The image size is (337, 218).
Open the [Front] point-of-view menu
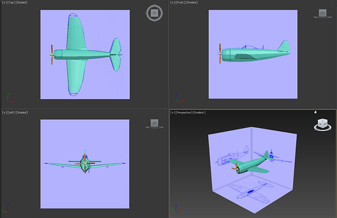[x=180, y=3]
